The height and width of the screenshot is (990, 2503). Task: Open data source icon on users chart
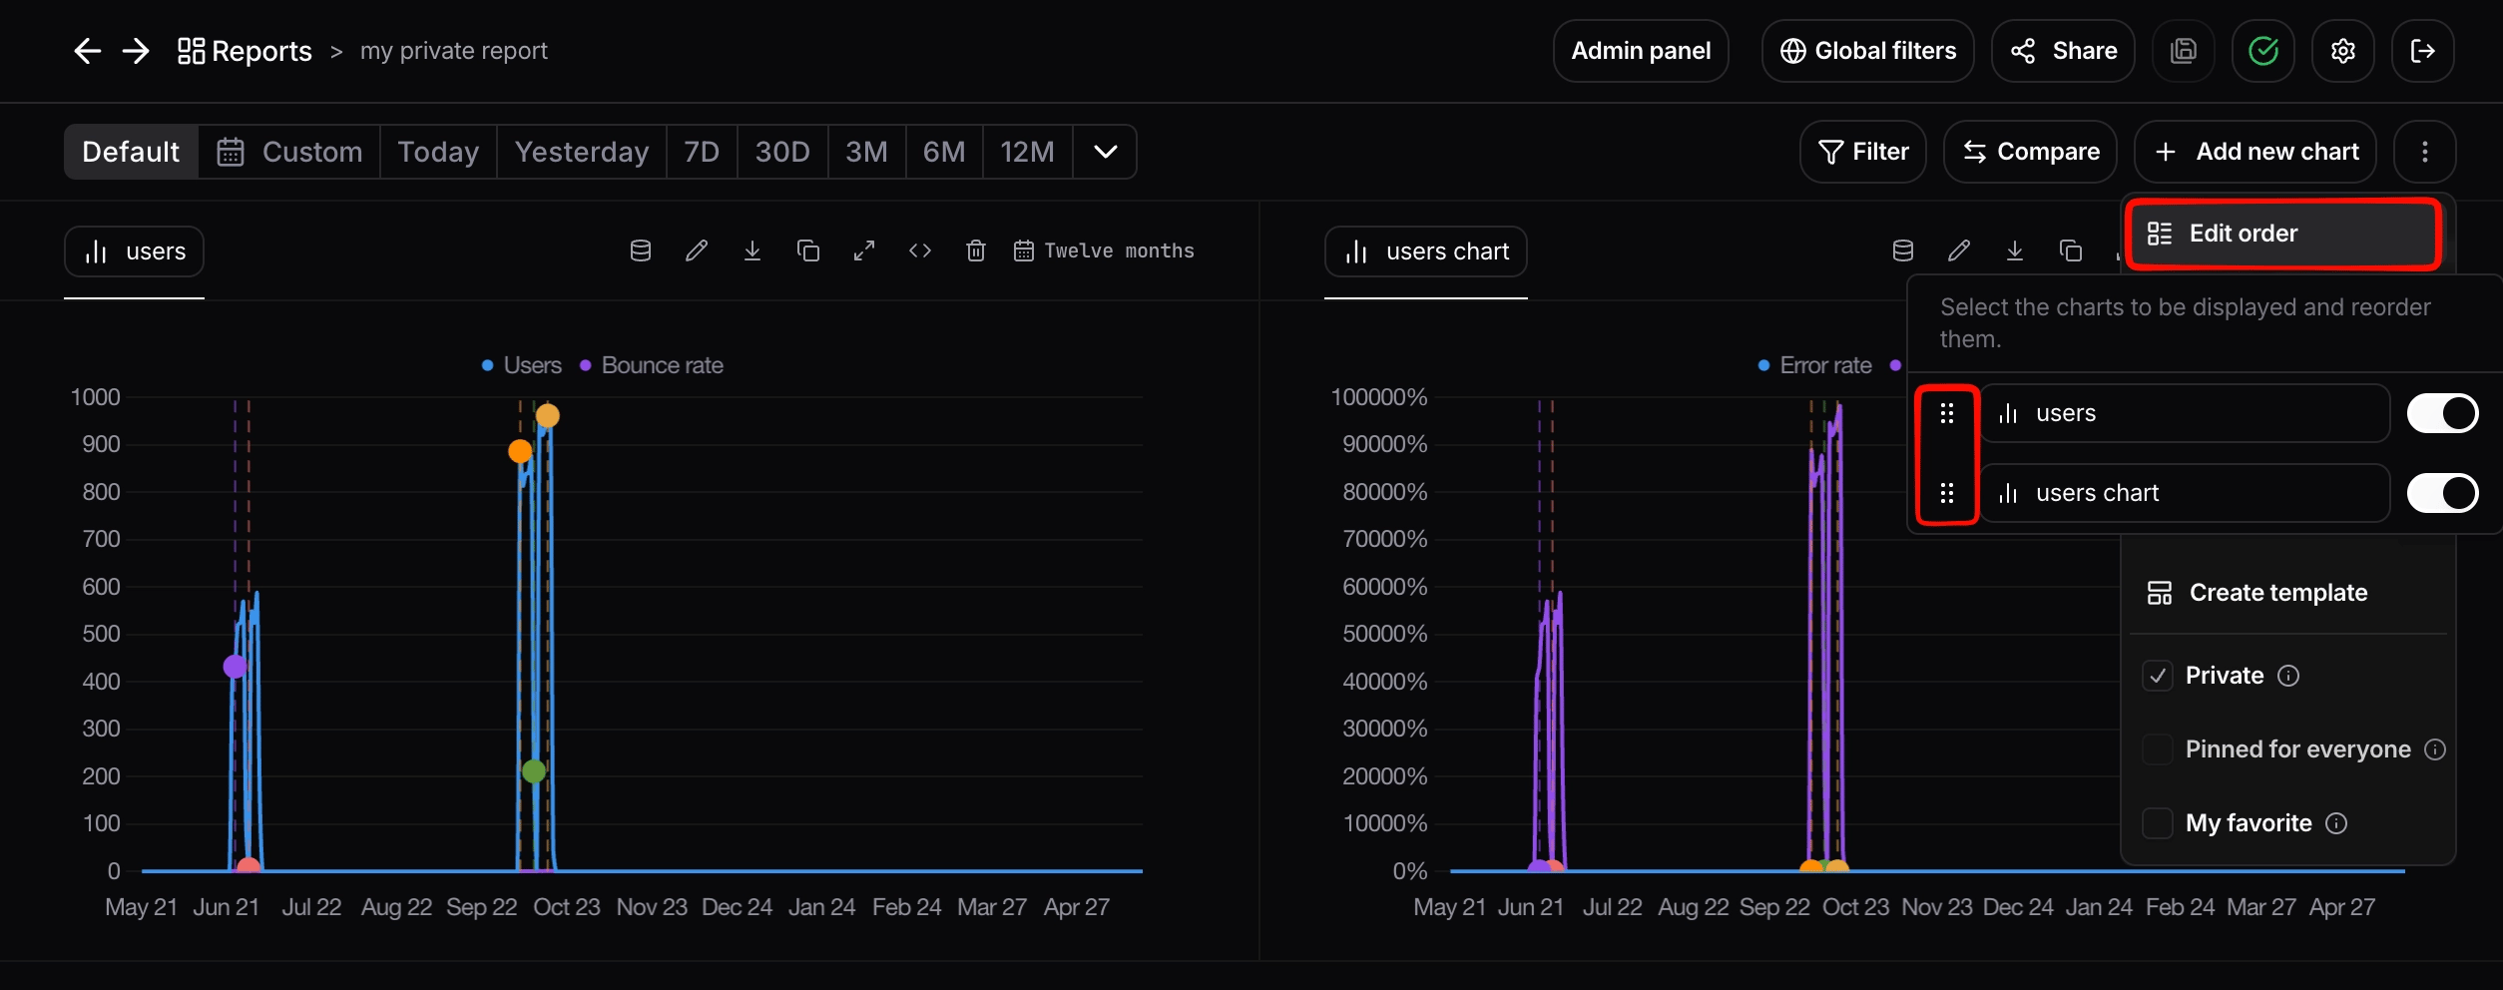(641, 250)
